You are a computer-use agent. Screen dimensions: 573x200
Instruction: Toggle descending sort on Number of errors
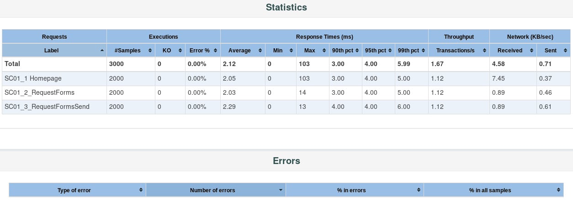216,190
